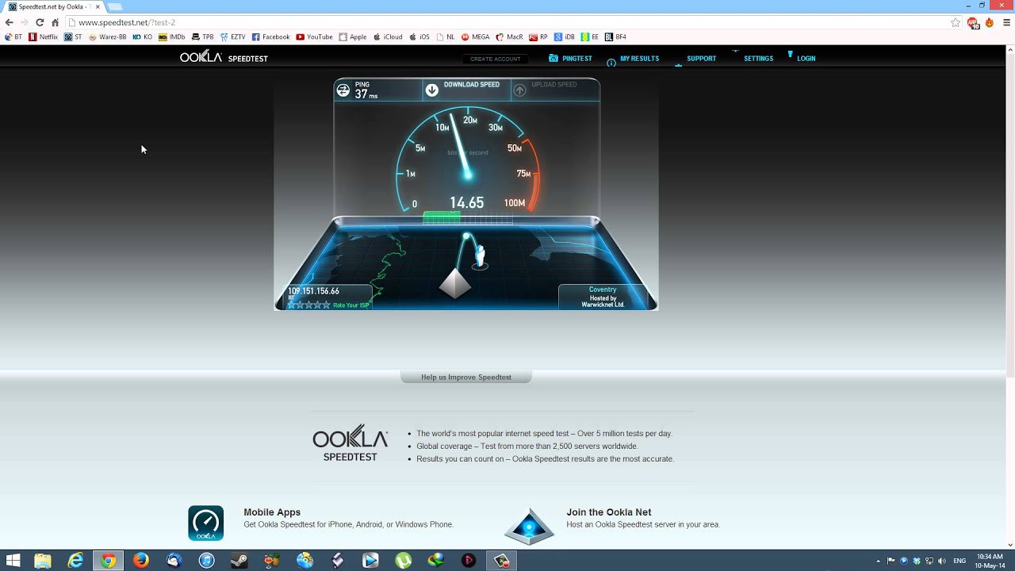1015x571 pixels.
Task: Click the Create Account button
Action: point(495,59)
